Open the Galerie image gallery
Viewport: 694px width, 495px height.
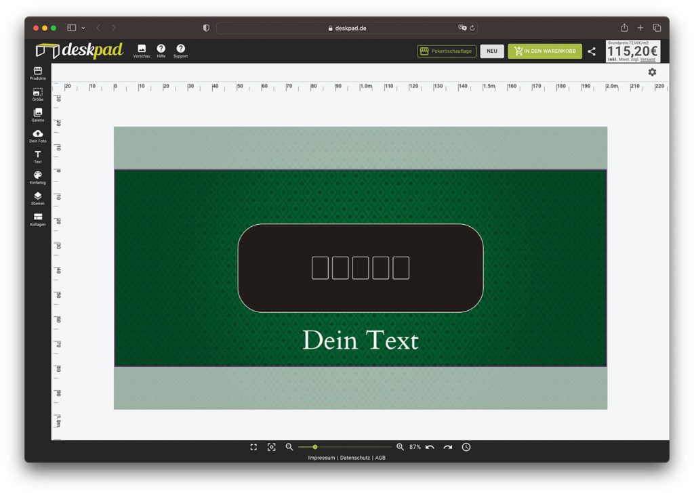click(x=38, y=115)
